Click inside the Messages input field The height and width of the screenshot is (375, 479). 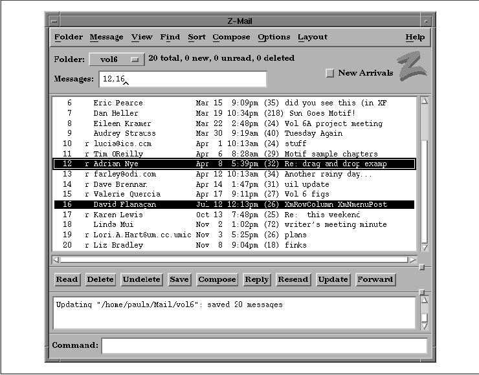pos(182,79)
